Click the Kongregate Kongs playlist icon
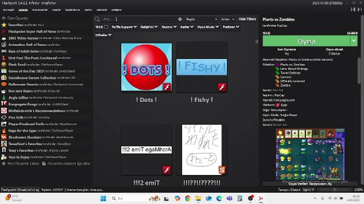 4,104
